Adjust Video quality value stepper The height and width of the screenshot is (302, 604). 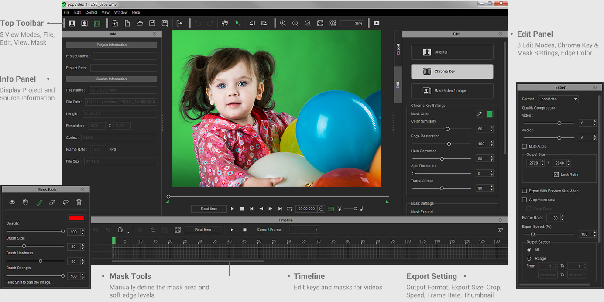(594, 123)
